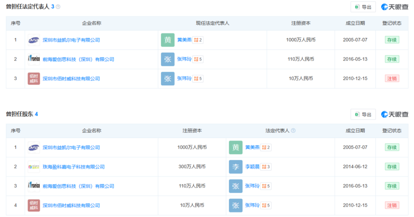Click 张 avatar in row 3 of first table
Viewport: 414px width, 217px height.
pyautogui.click(x=168, y=79)
